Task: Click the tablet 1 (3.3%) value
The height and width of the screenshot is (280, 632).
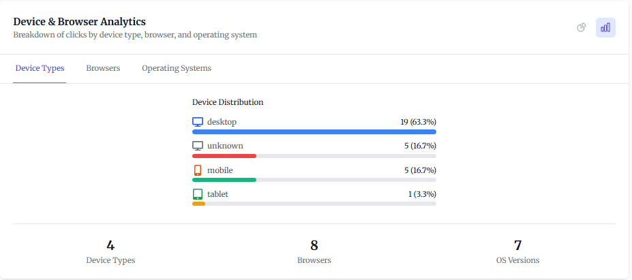Action: (x=422, y=194)
